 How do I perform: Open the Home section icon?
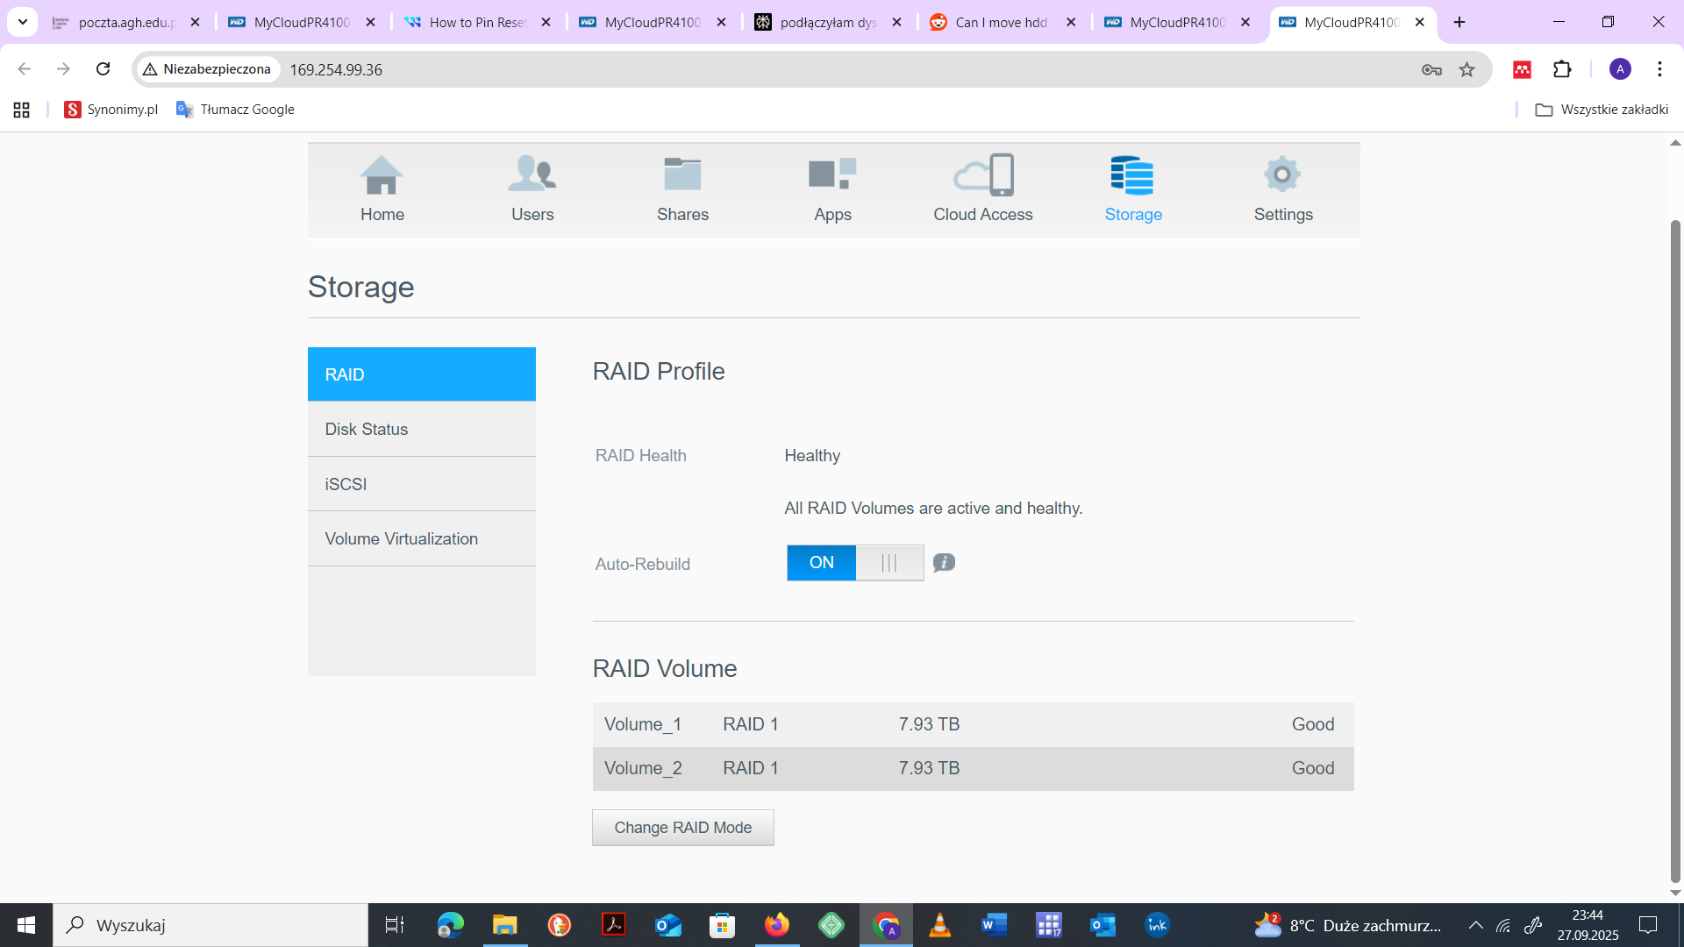click(x=382, y=174)
